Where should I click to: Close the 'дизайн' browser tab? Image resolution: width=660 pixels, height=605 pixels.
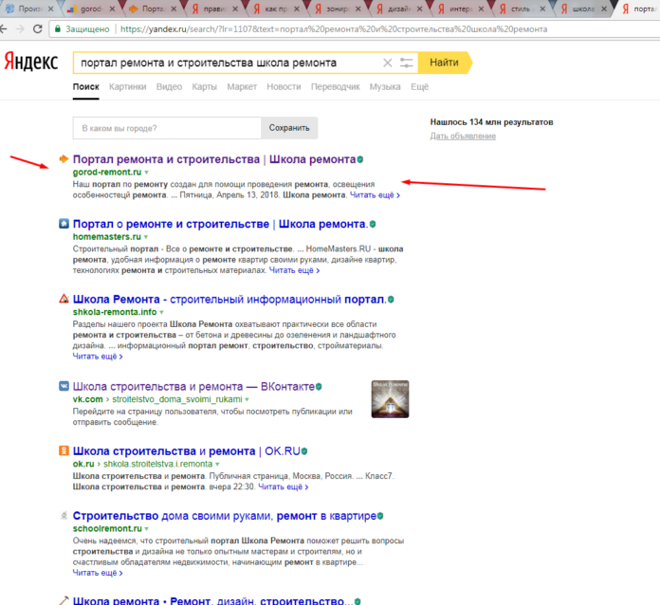tap(420, 9)
